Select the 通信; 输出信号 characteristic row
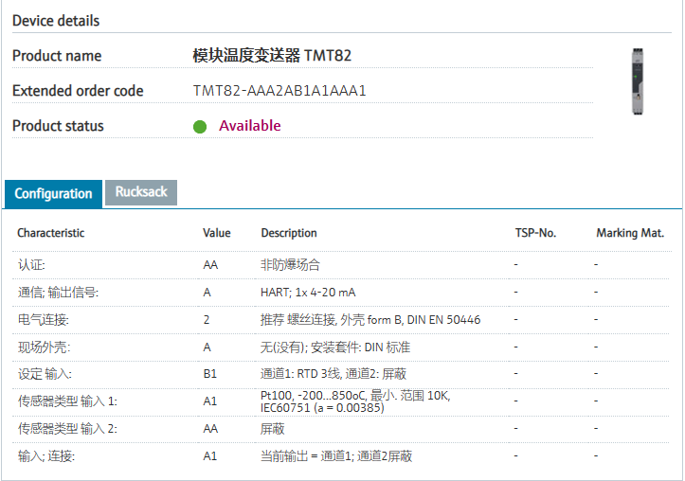 click(x=58, y=293)
